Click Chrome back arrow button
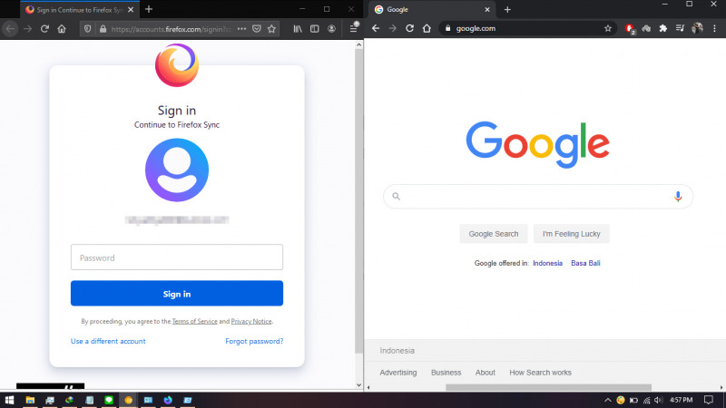The image size is (726, 408). click(x=376, y=28)
